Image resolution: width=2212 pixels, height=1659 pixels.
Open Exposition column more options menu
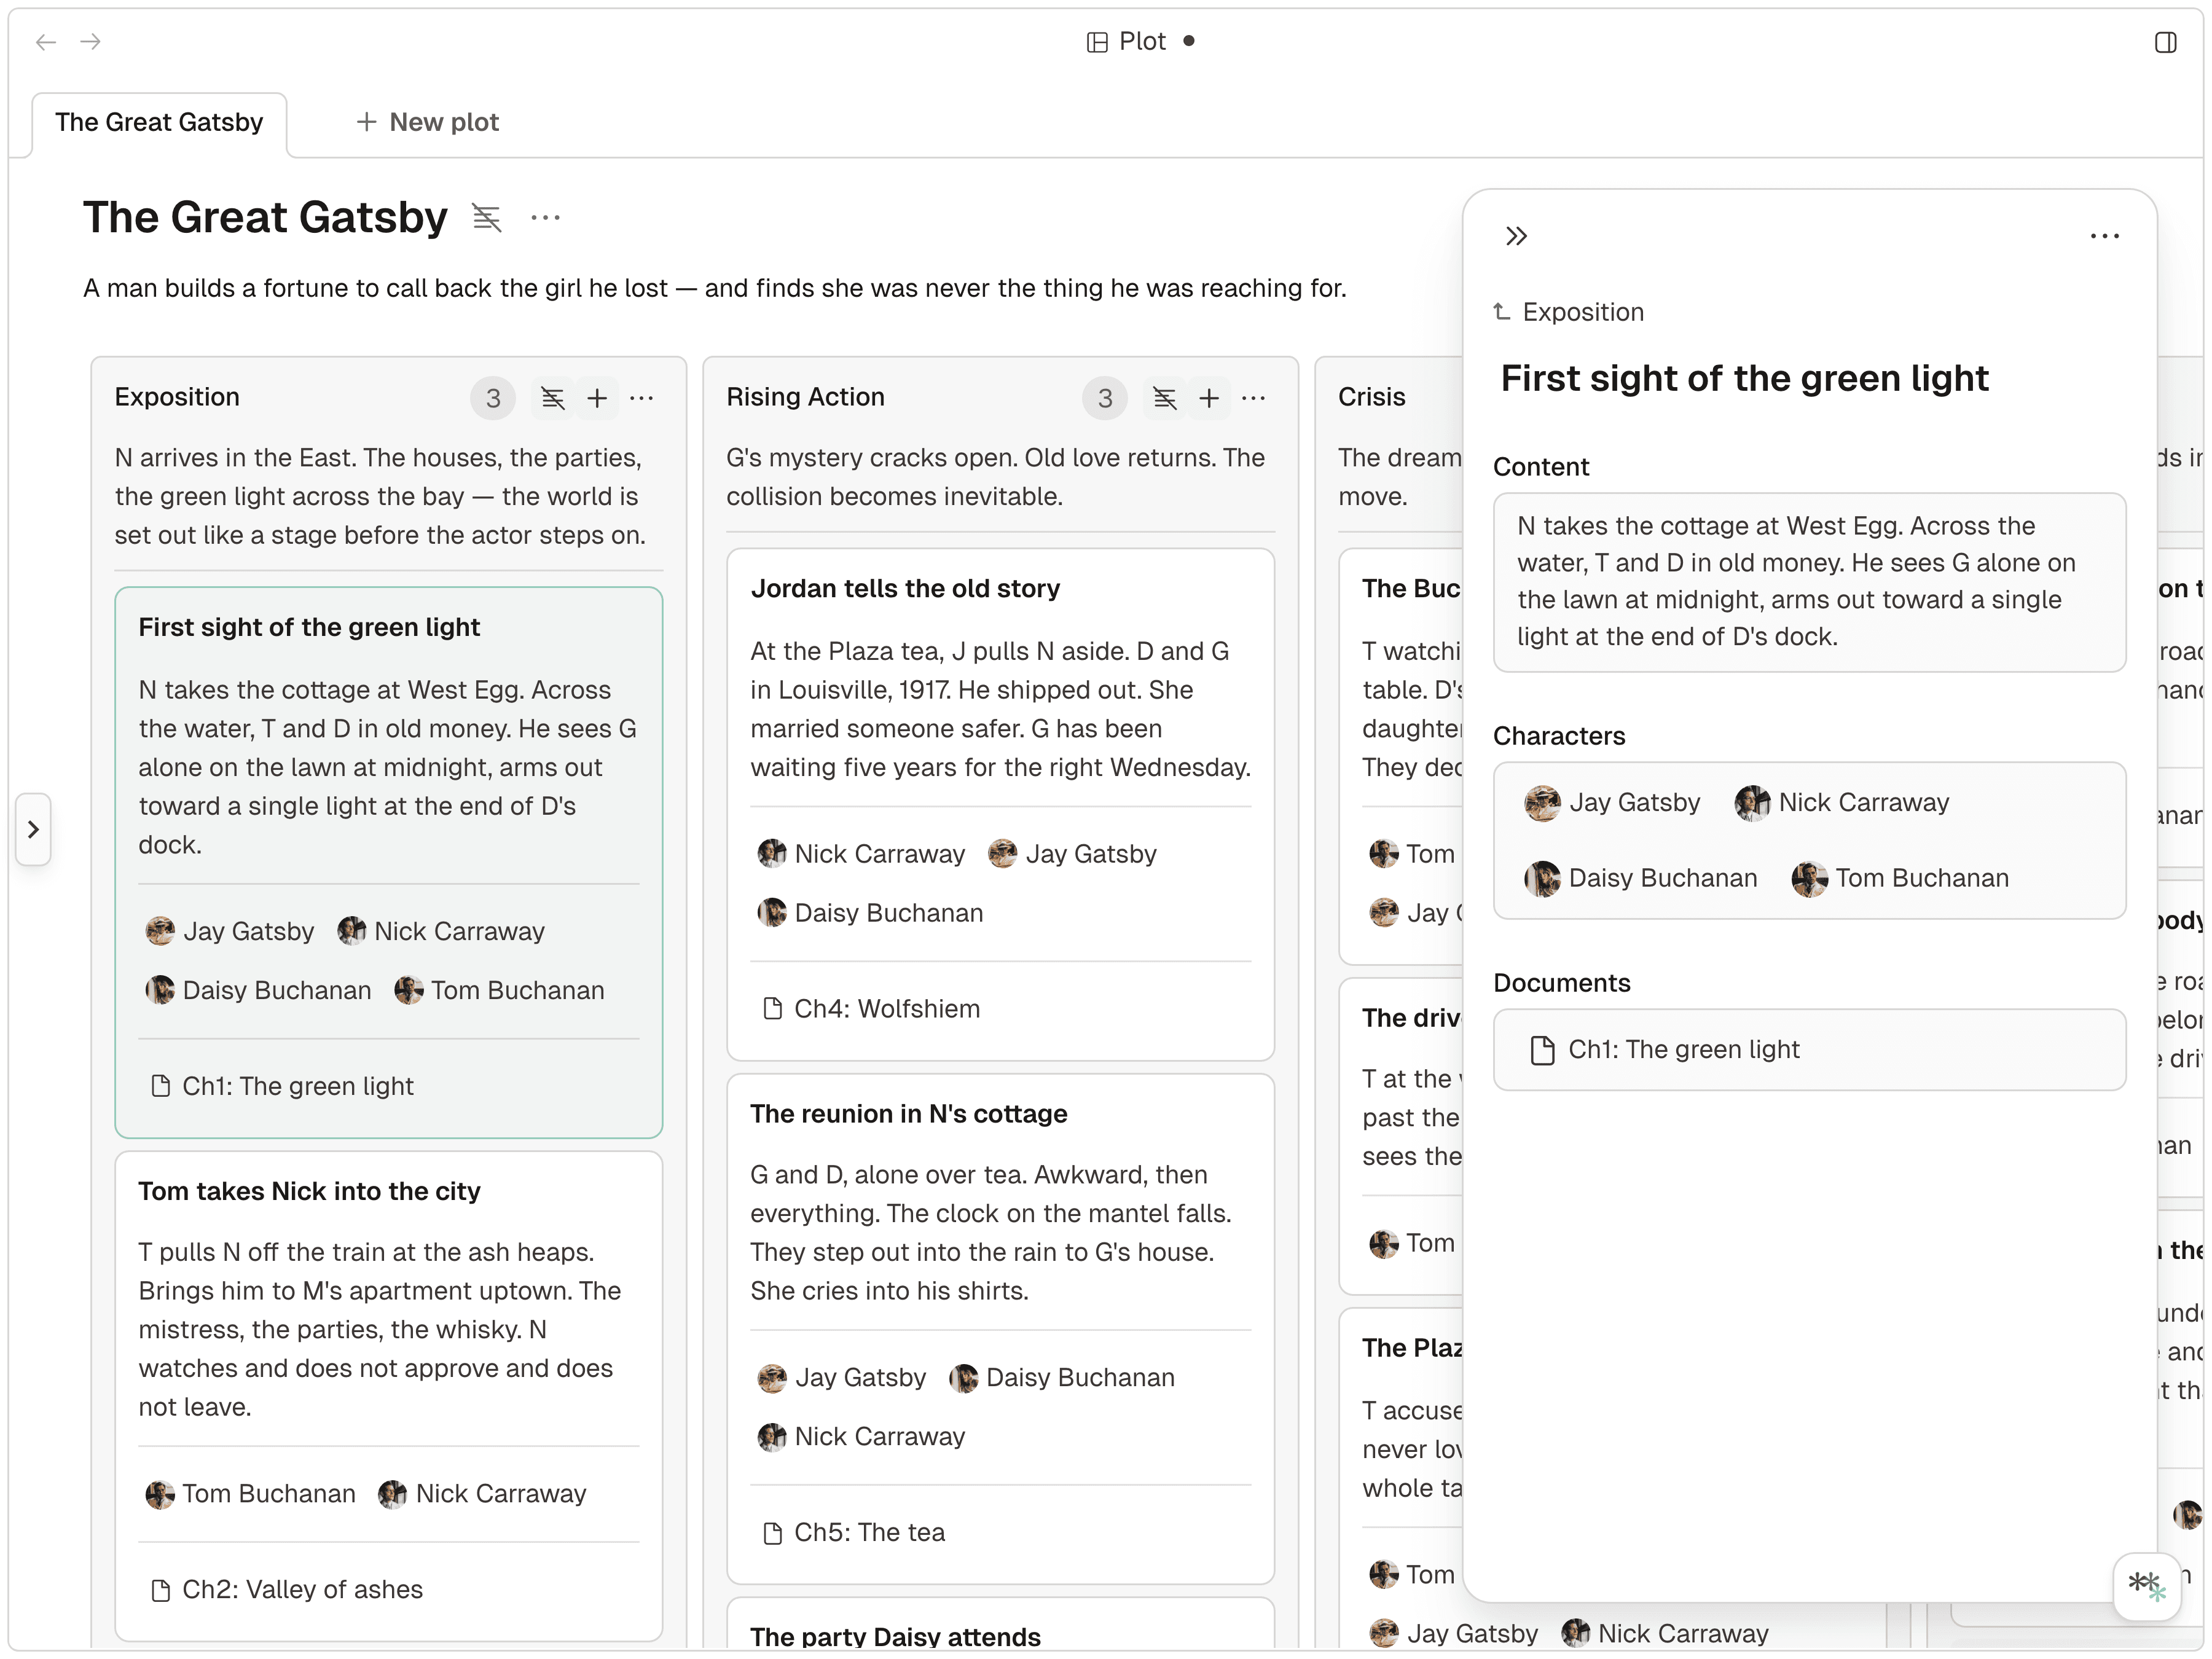pos(642,399)
